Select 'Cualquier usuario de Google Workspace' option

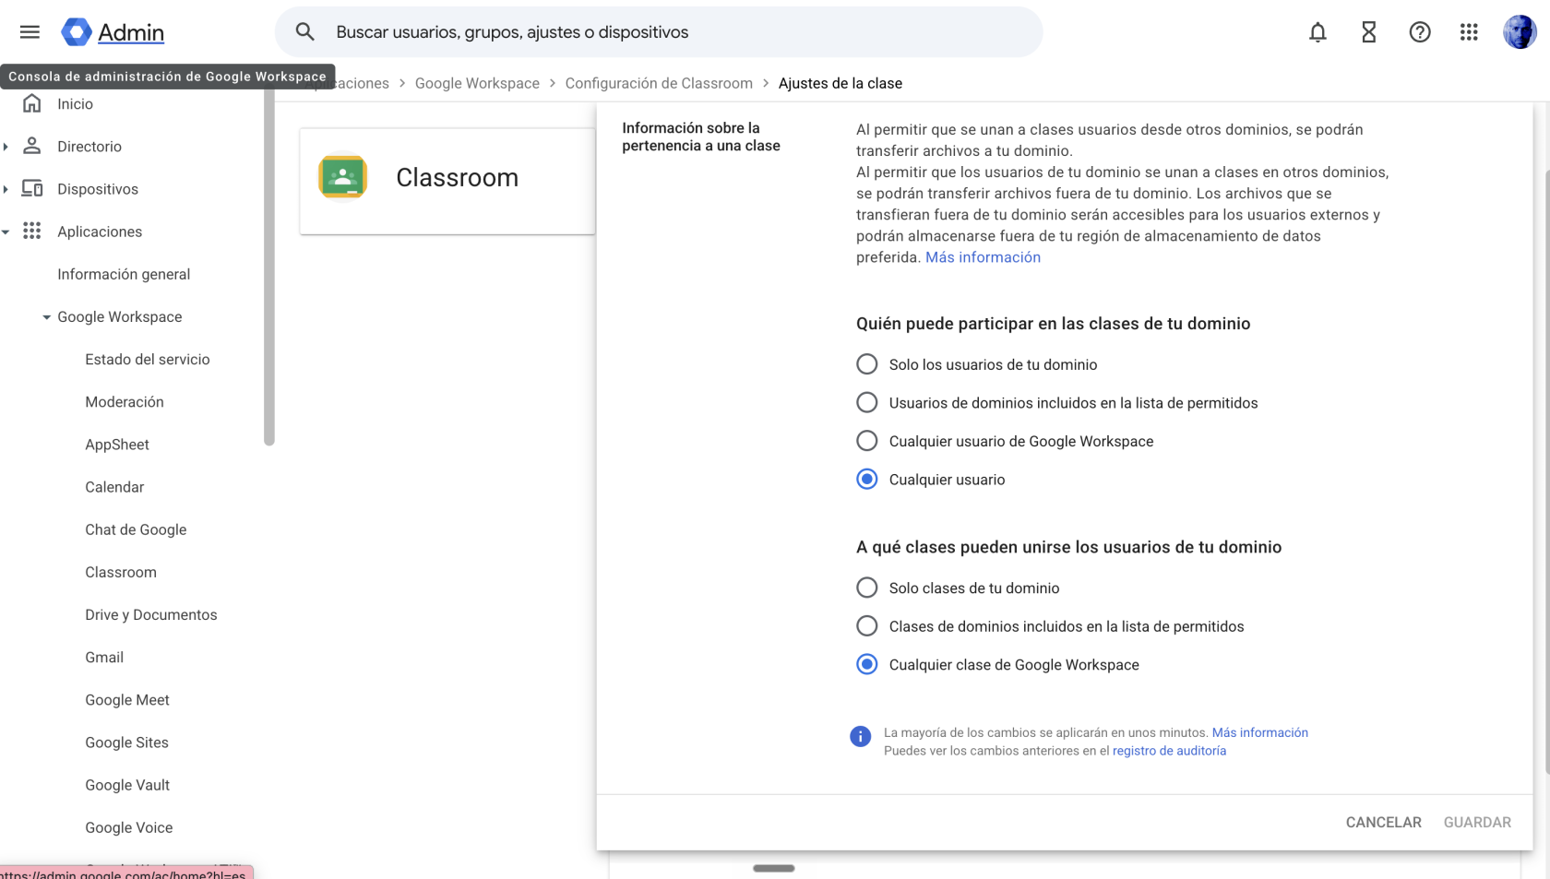(1005, 441)
